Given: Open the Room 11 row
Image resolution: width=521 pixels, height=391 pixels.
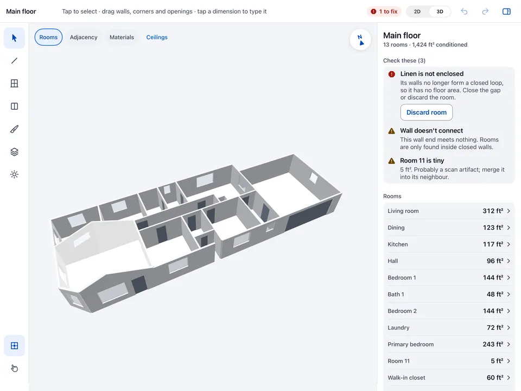Looking at the screenshot, I should tap(449, 361).
